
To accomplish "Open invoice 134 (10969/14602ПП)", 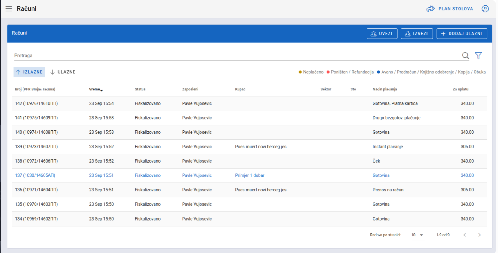I will pos(250,219).
